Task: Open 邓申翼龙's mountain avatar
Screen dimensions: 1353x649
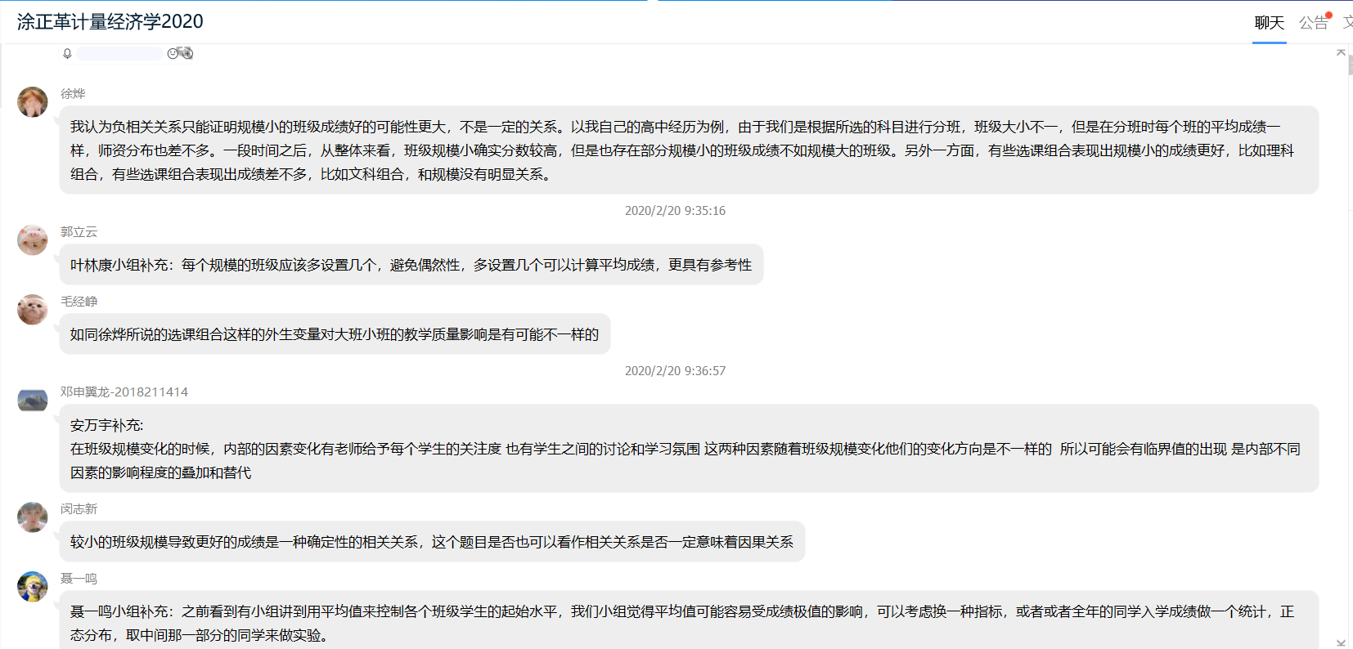Action: (x=33, y=401)
